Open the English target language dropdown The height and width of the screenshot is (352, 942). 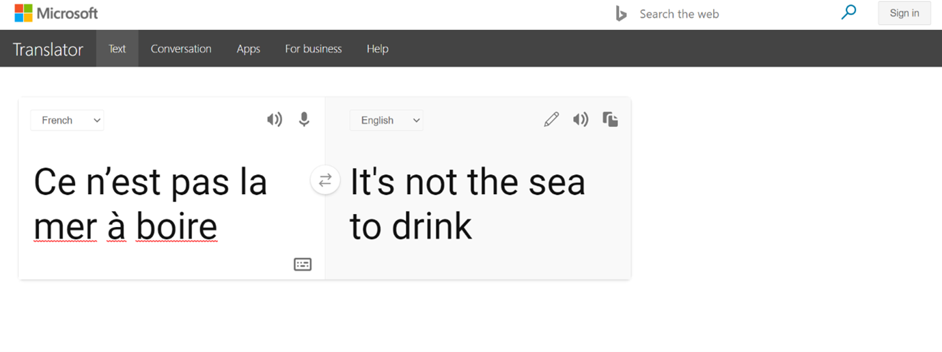tap(387, 120)
